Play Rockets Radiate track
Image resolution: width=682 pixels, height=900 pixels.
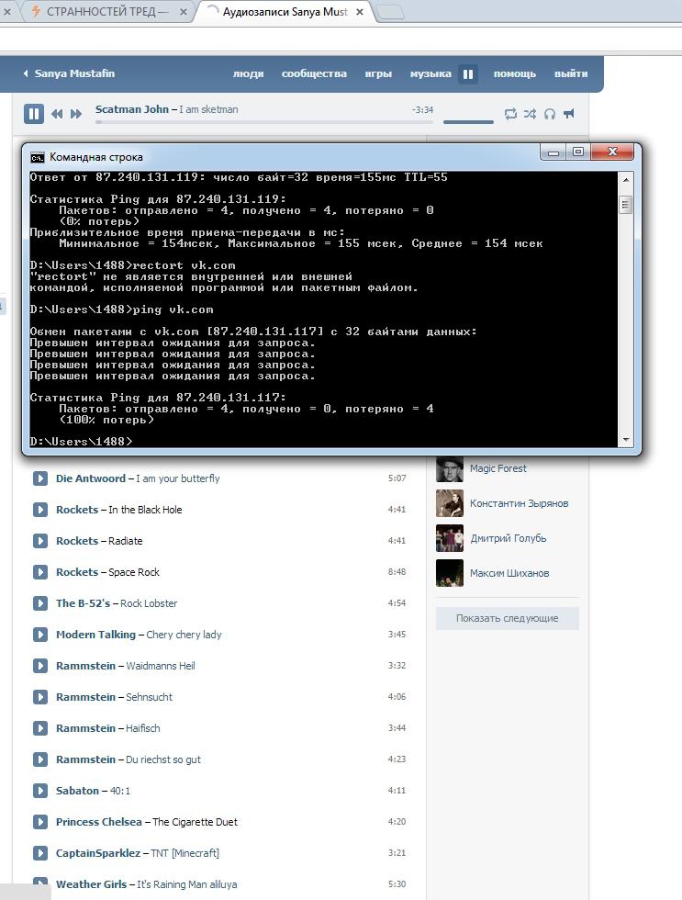pos(40,541)
